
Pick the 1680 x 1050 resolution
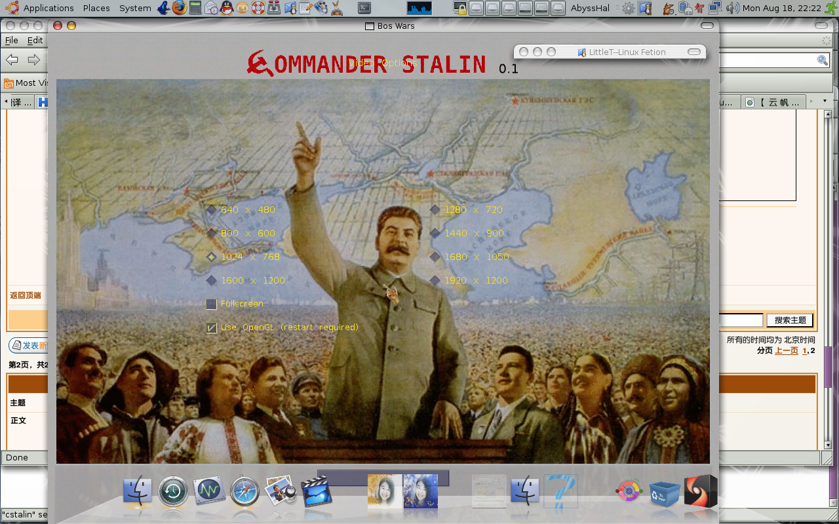coord(469,257)
